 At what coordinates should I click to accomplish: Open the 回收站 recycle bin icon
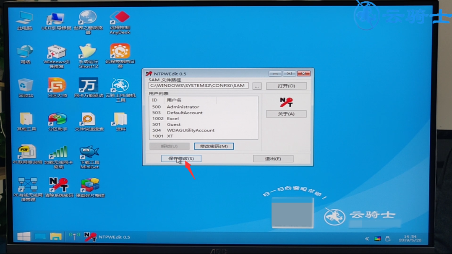[x=26, y=87]
